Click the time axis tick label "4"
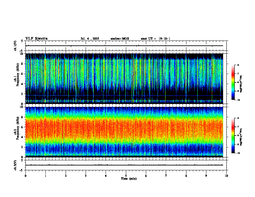The width and height of the screenshot is (255, 197). (106, 176)
